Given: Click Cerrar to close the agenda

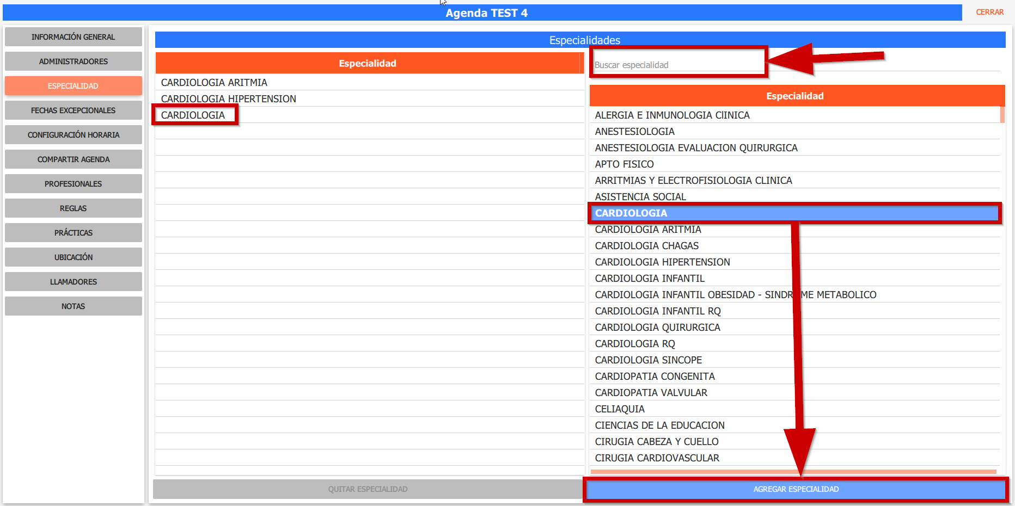Looking at the screenshot, I should pyautogui.click(x=989, y=12).
